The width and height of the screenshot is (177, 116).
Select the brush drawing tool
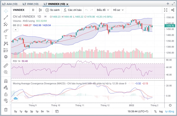coord(6,31)
